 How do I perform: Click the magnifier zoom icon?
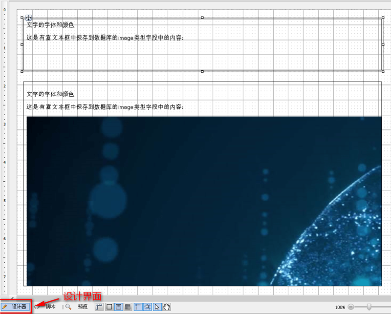coord(67,307)
